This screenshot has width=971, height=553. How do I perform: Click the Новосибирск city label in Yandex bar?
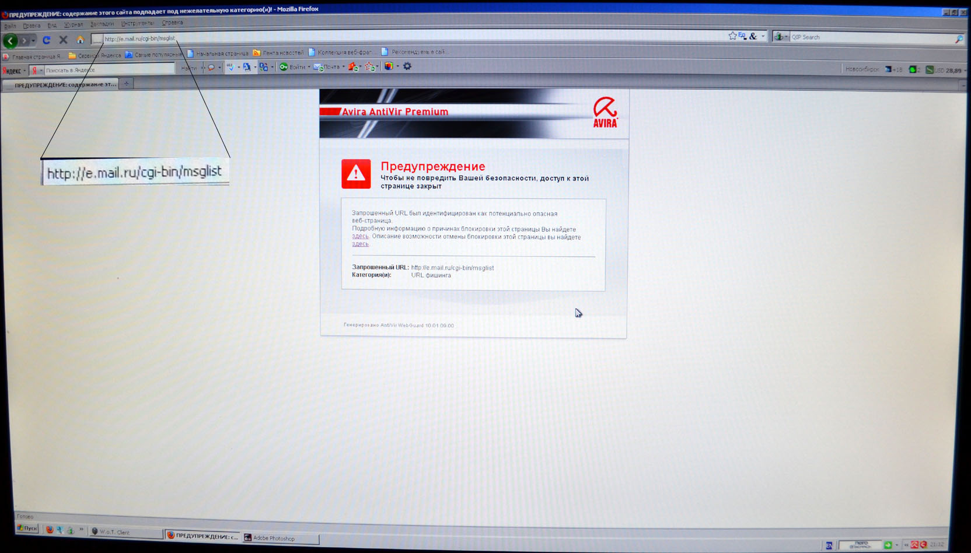pos(862,69)
